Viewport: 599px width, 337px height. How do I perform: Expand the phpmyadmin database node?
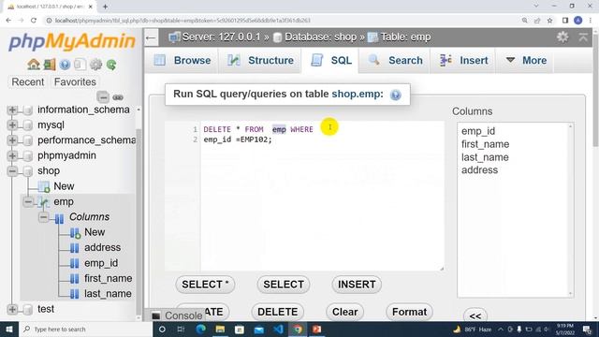pos(12,155)
